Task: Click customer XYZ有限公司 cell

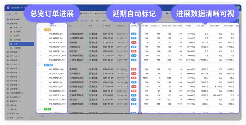Action: 75,47
